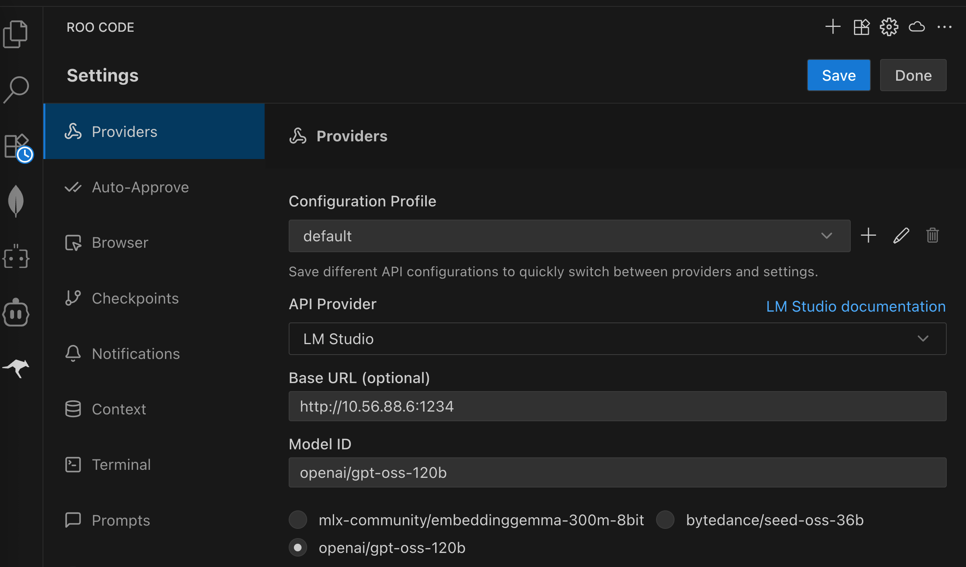Click the cloud icon in header
Viewport: 966px width, 567px height.
pyautogui.click(x=917, y=27)
